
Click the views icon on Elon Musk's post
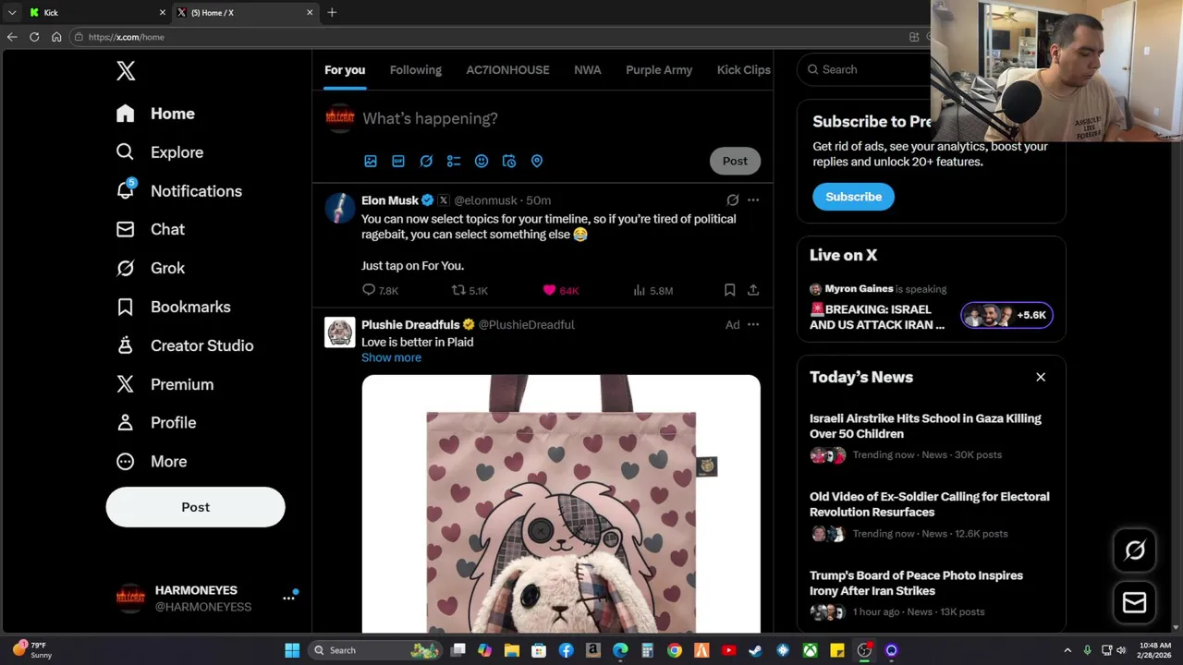point(639,290)
